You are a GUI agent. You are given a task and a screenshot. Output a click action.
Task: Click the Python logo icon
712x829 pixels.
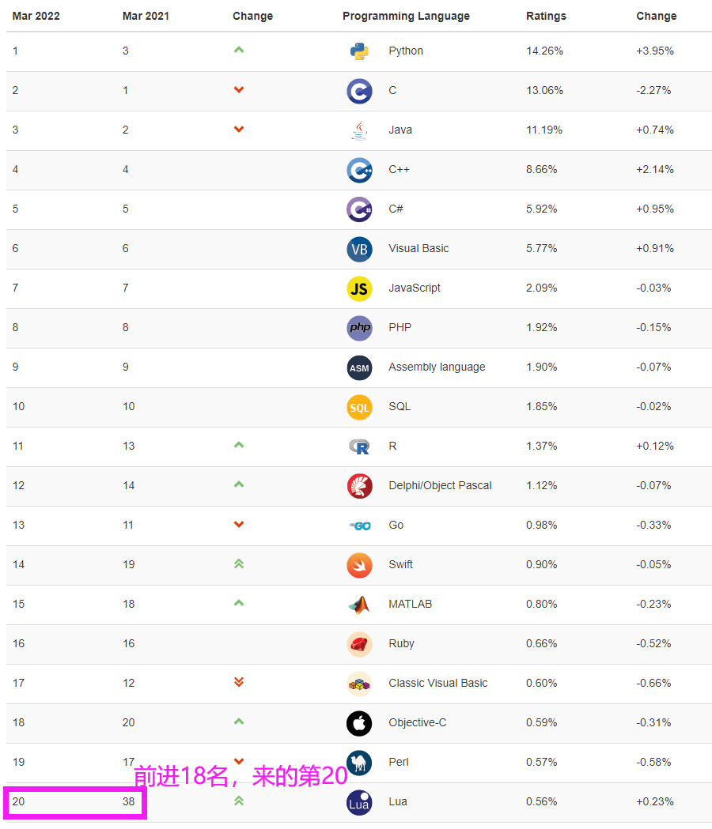[x=359, y=51]
